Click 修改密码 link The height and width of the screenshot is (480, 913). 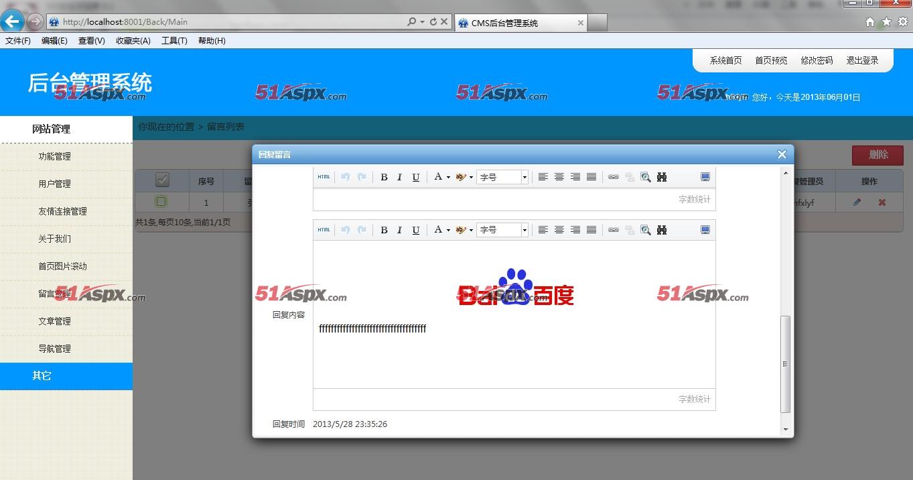click(817, 60)
